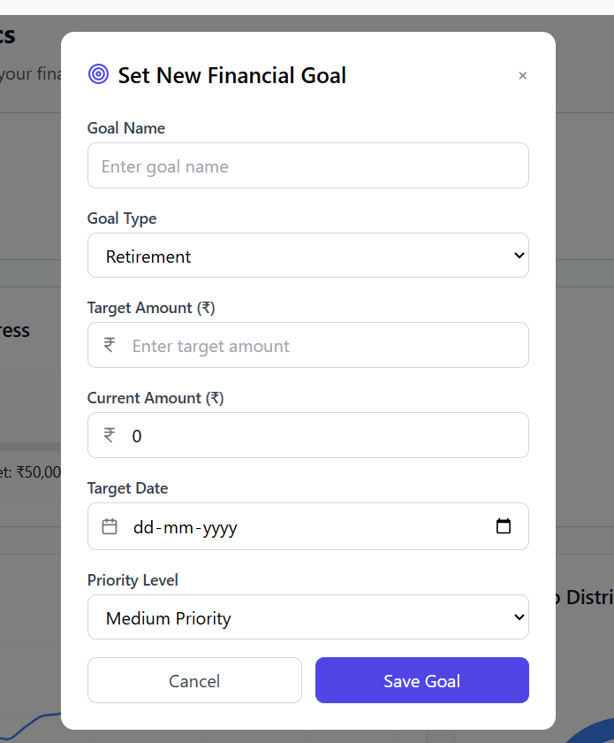This screenshot has height=743, width=614.
Task: Click the Target Date label text
Action: pyautogui.click(x=127, y=488)
